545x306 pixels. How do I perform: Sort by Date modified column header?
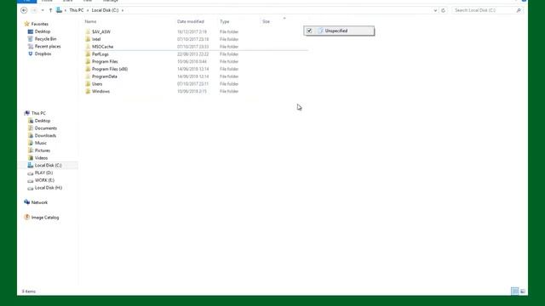tap(191, 21)
